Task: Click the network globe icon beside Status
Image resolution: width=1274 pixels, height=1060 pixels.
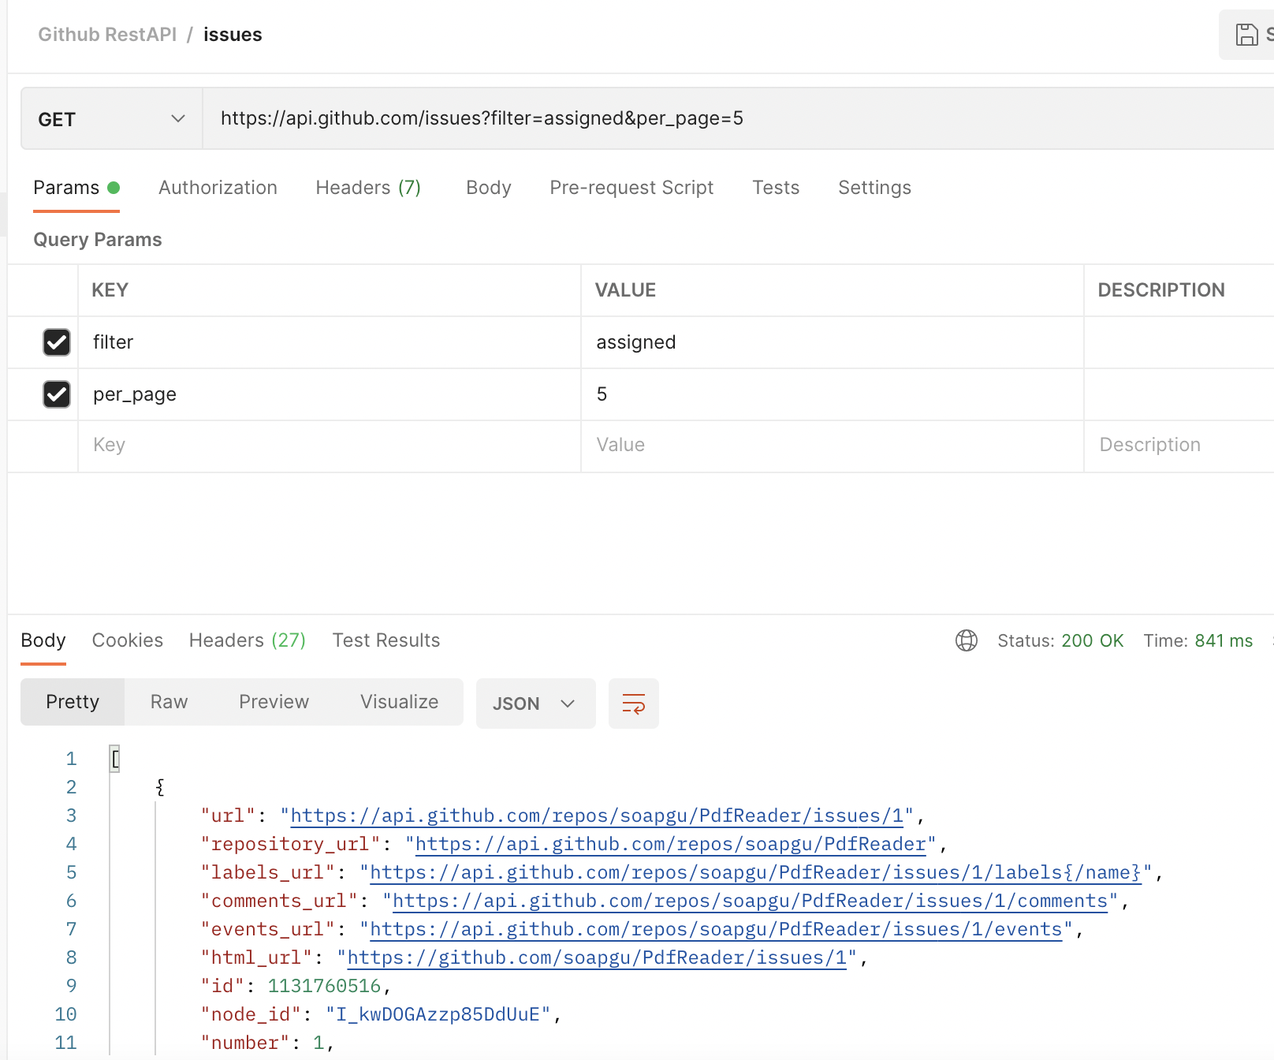Action: [967, 640]
